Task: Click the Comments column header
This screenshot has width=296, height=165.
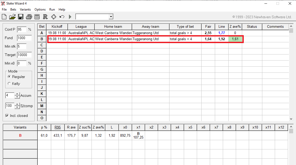Action: pos(275,27)
